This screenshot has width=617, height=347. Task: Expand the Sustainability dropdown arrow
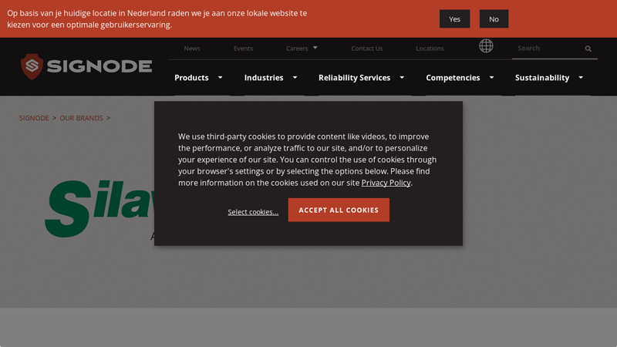point(581,78)
